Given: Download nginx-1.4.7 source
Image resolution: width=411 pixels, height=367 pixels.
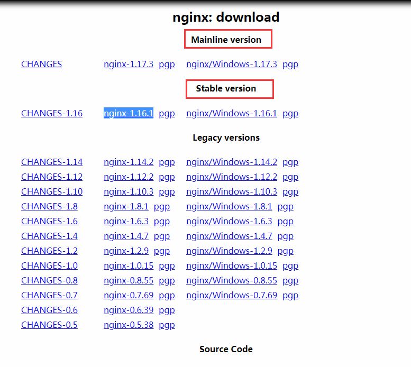Looking at the screenshot, I should click(126, 236).
